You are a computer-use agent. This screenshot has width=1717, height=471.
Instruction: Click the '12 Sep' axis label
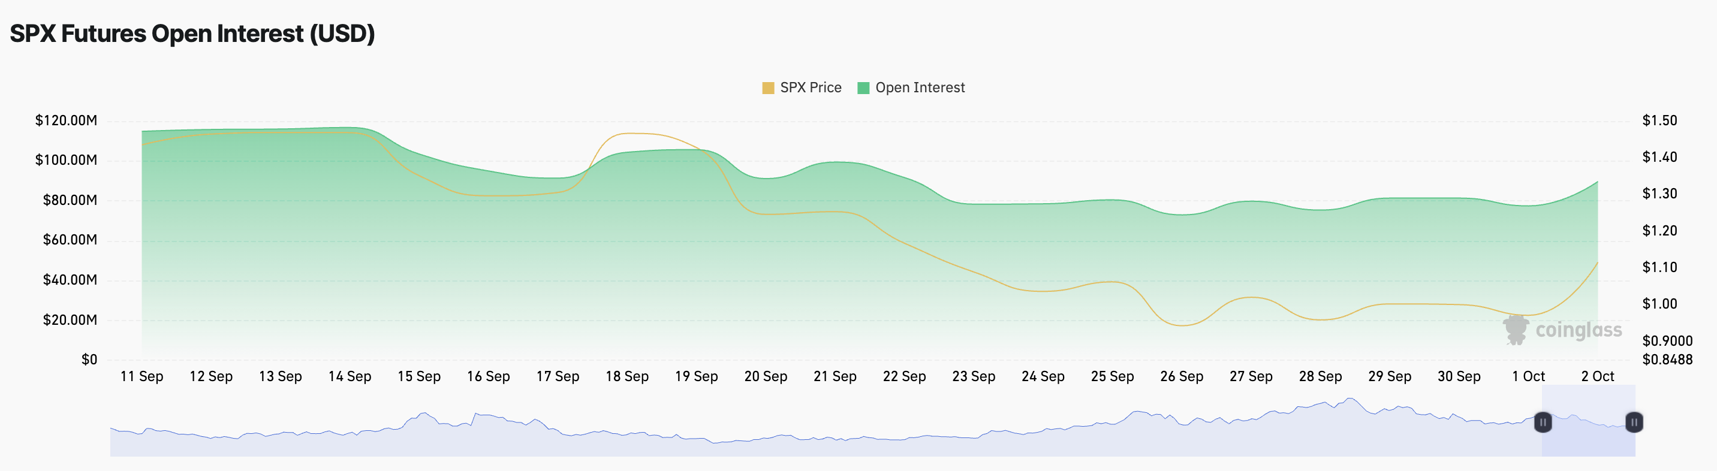[211, 376]
